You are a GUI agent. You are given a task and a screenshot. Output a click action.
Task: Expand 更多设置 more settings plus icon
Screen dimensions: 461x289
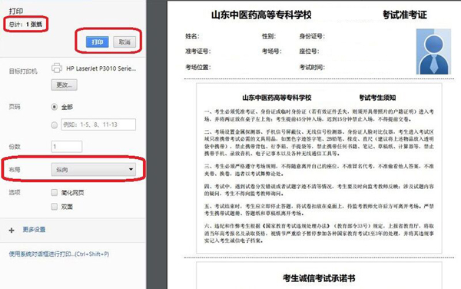(x=12, y=230)
